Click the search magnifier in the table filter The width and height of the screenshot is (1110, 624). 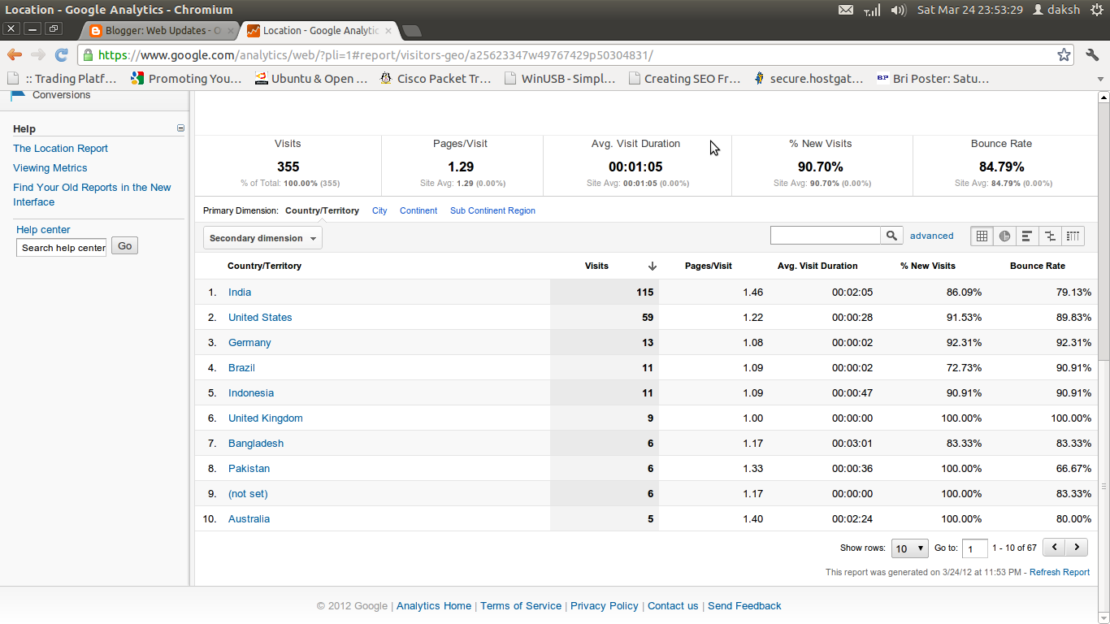(x=891, y=235)
